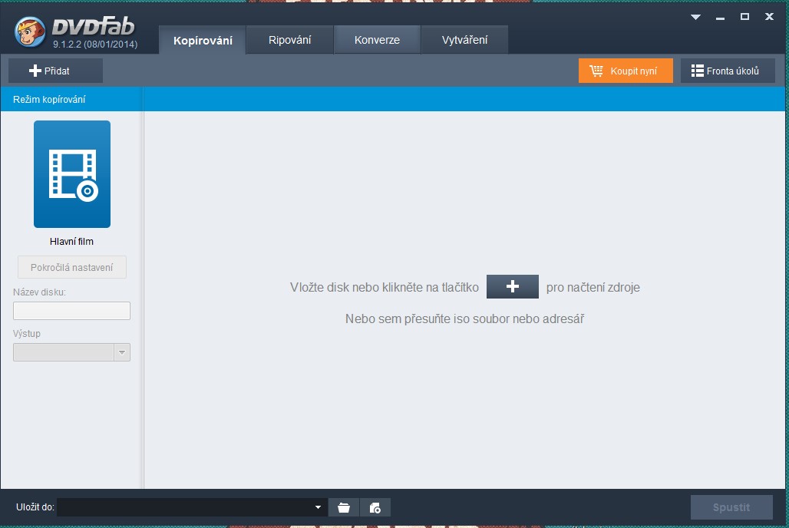Minimize the DVDFab window
789x528 pixels.
(x=720, y=18)
